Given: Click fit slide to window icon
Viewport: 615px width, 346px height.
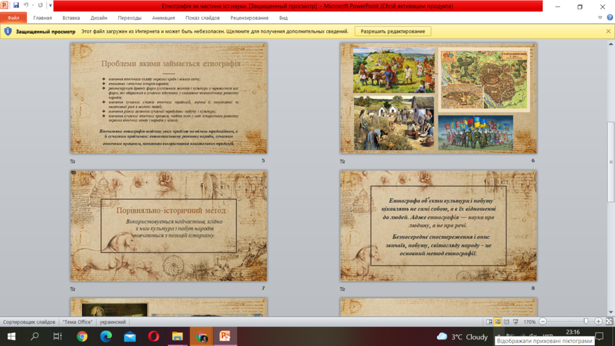Looking at the screenshot, I should tap(609, 322).
